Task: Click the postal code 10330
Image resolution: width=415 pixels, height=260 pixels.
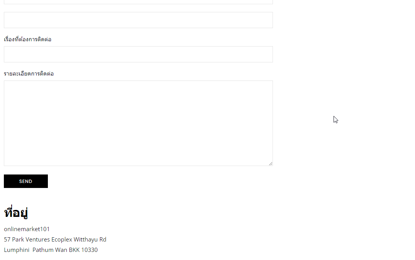Action: coord(90,250)
